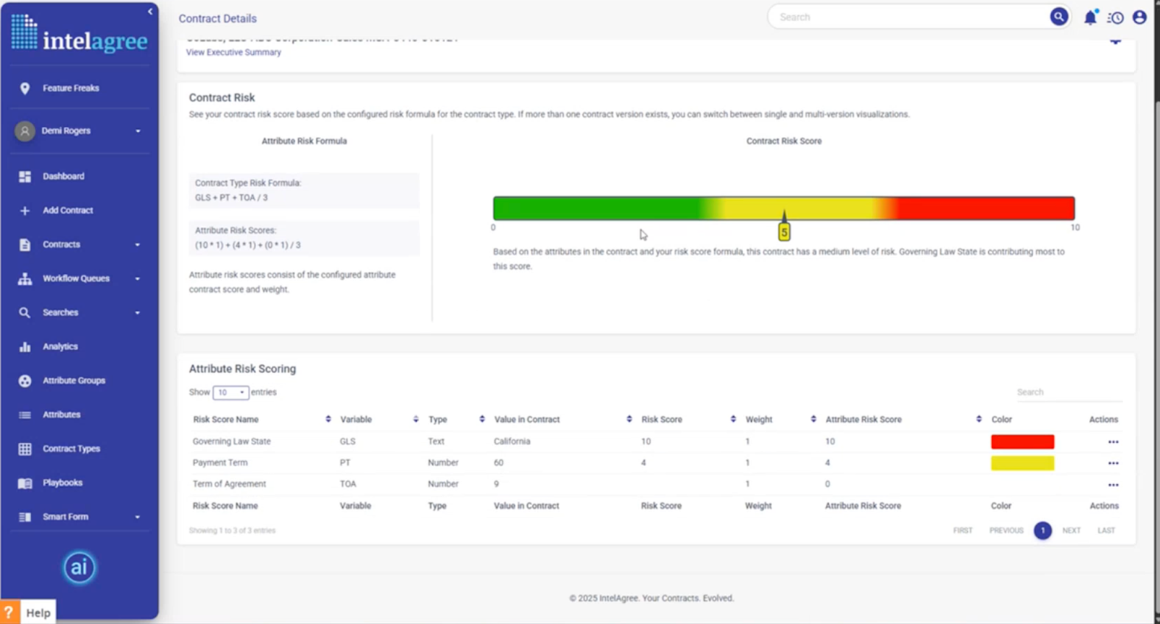Click the search magnifier button

(1058, 17)
